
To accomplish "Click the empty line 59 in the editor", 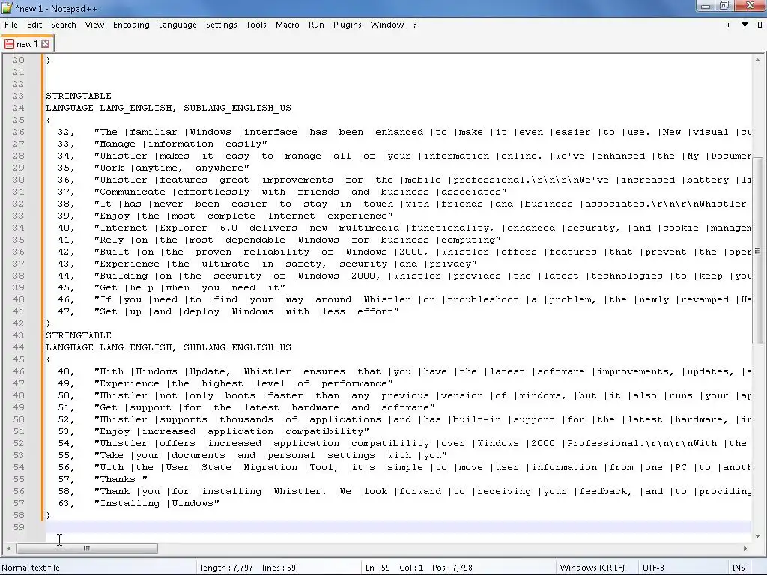I will click(x=398, y=527).
